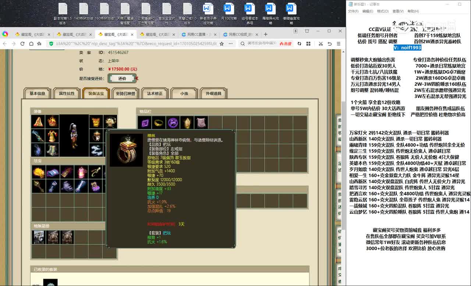Select desktop document 组号零成本养号
This screenshot has width=471, height=286.
[249, 14]
